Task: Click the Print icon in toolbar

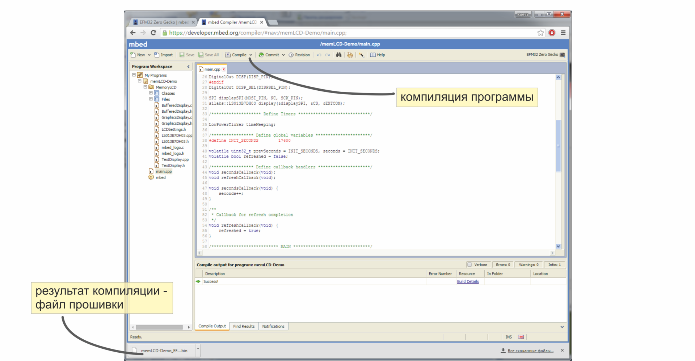Action: (350, 55)
